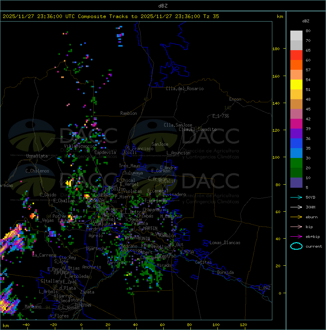The height and width of the screenshot is (330, 326).
Task: Pick the light gray swatch between 80 and 70
Action: tap(296, 36)
